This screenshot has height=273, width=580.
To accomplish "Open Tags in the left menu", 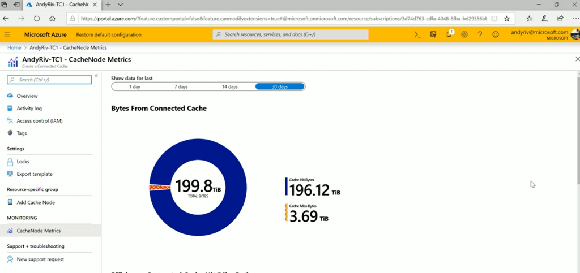I will pos(22,133).
